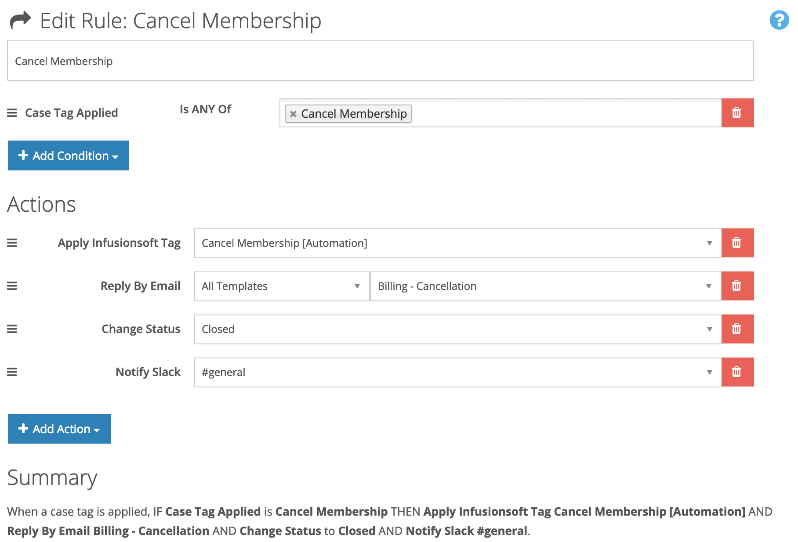The image size is (798, 542).
Task: Delete the Apply Infusionsoft Tag action
Action: coord(737,243)
